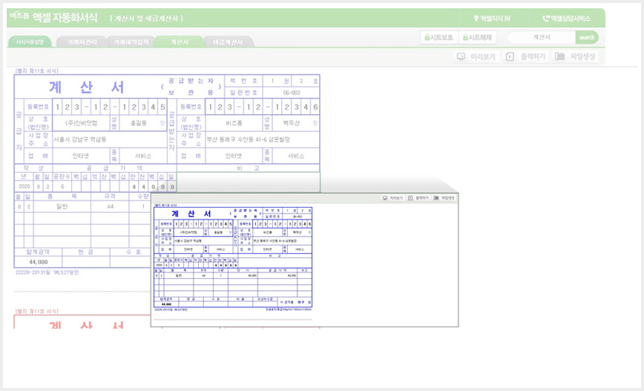Screen dimensions: 644x391
Task: Click the monitor icon on the large 미리보기 button
Action: coord(461,56)
